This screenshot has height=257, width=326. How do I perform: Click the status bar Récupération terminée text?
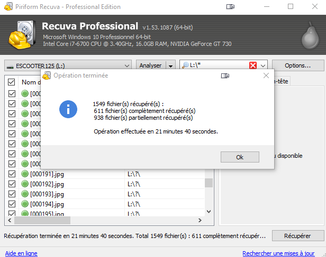(x=135, y=236)
